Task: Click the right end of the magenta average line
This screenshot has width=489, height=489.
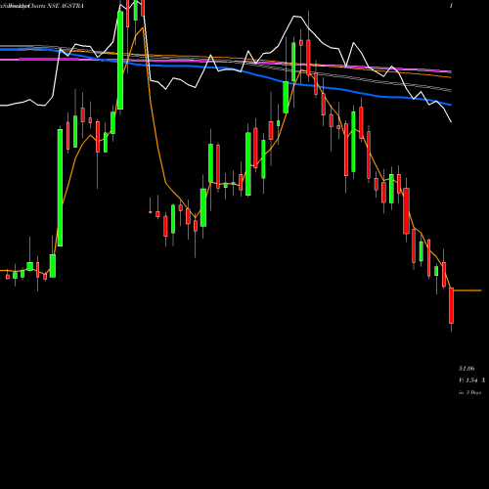Action: 450,71
